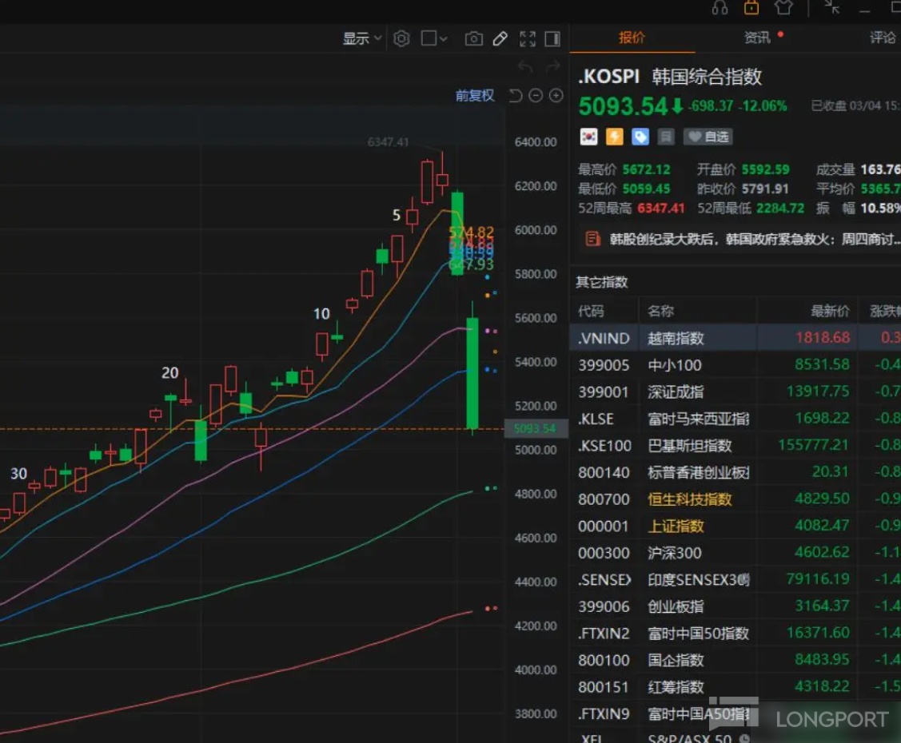Expand the 显示 display dropdown
Image resolution: width=901 pixels, height=743 pixels.
coord(363,38)
